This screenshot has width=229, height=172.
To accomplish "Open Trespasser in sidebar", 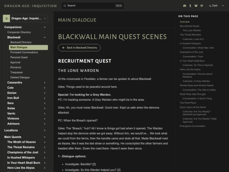I will [x=17, y=72].
